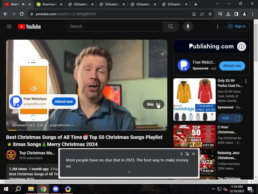
Task: Skip the video ad
Action: coord(153,104)
